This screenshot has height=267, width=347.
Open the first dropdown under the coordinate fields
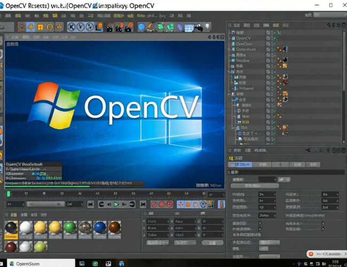pos(157,242)
